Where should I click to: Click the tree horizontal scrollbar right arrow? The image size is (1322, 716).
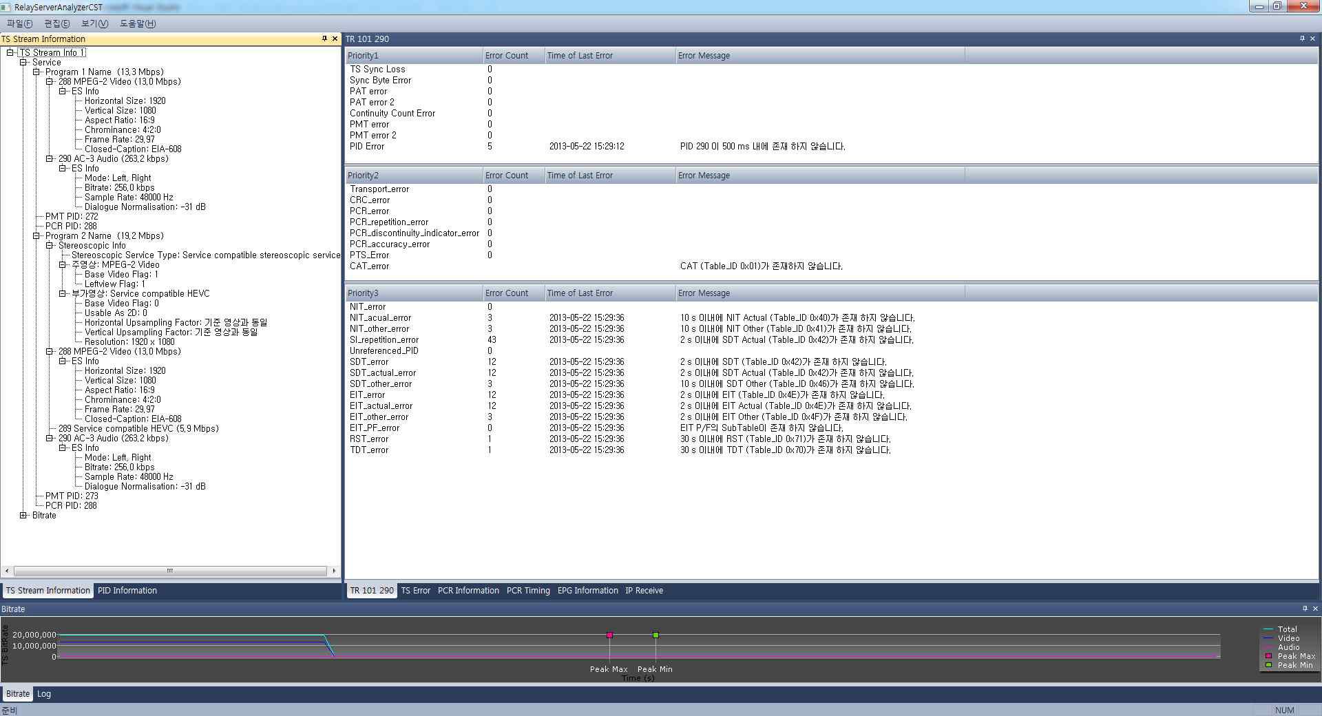point(335,571)
